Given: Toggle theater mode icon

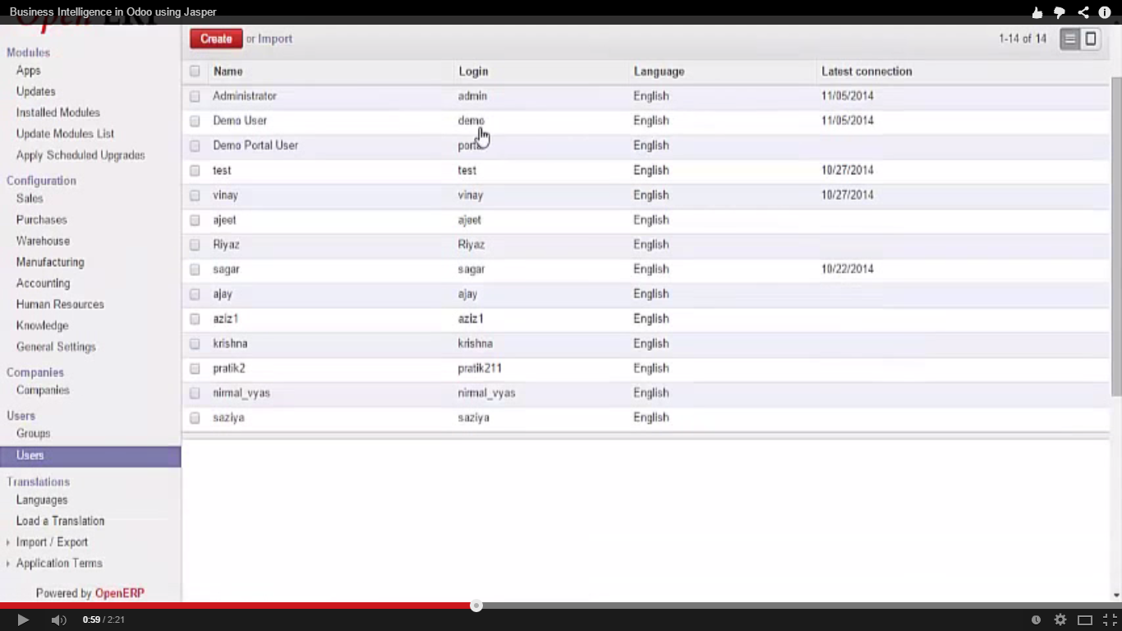Looking at the screenshot, I should (x=1085, y=619).
